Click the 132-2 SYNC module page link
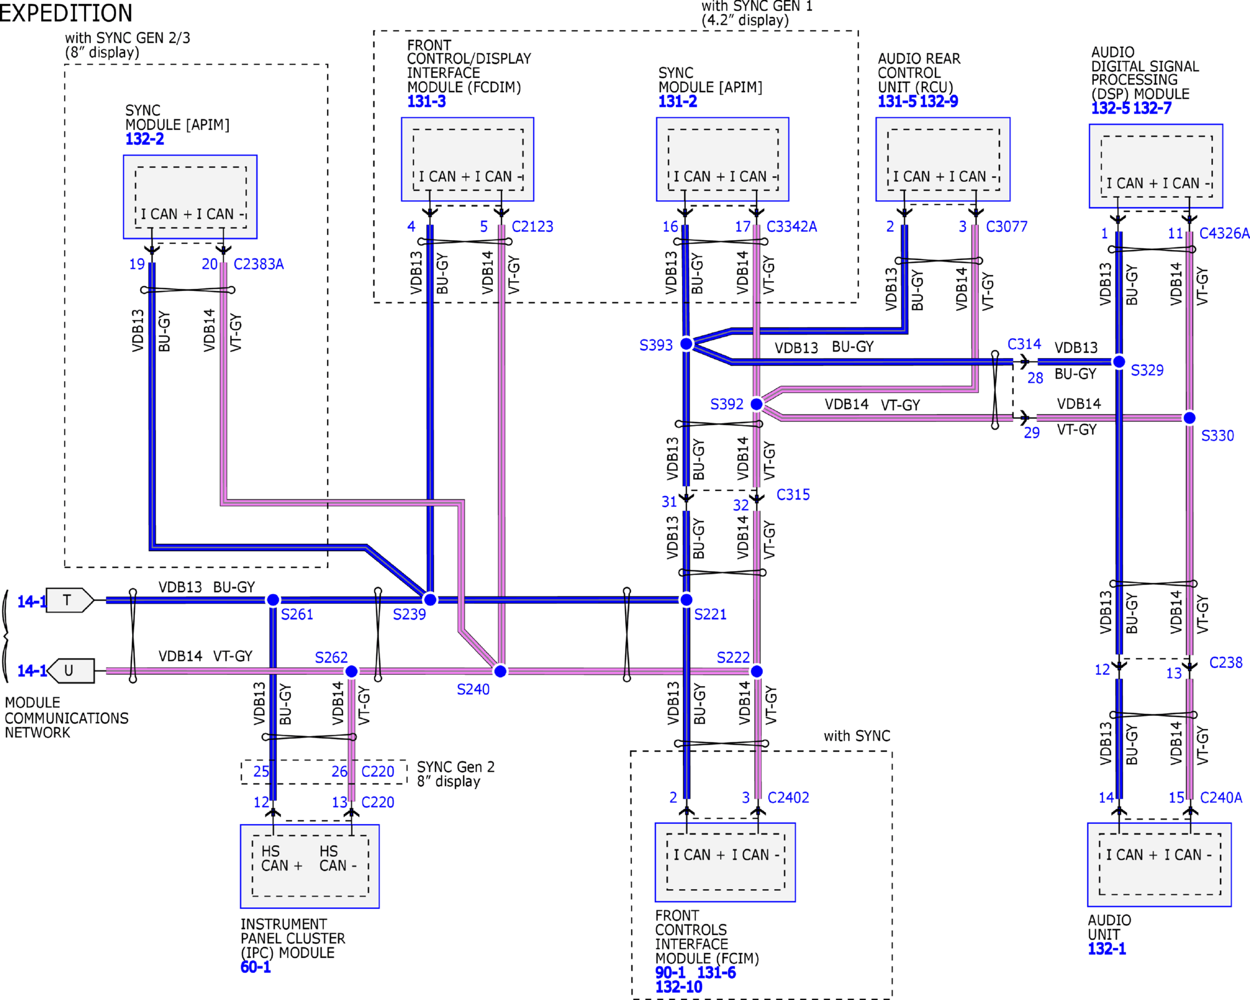The image size is (1250, 1000). coord(144,139)
